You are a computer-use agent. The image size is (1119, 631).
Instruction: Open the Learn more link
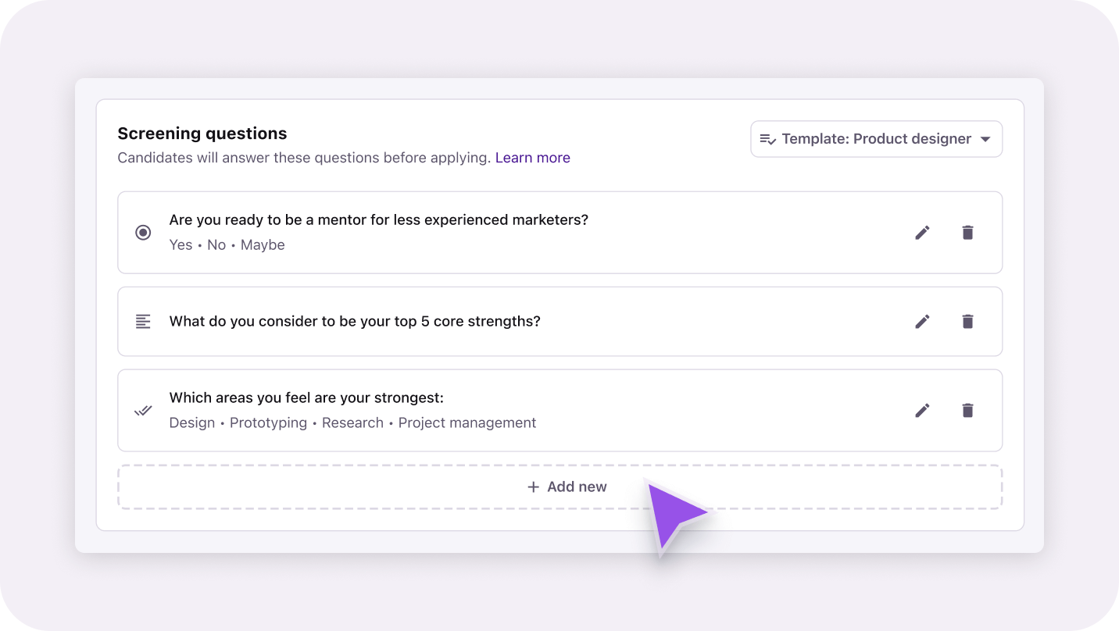coord(532,158)
